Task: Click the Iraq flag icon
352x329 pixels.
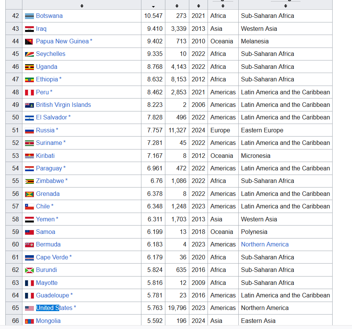Action: point(29,29)
